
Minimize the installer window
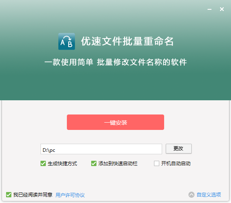pos(210,9)
